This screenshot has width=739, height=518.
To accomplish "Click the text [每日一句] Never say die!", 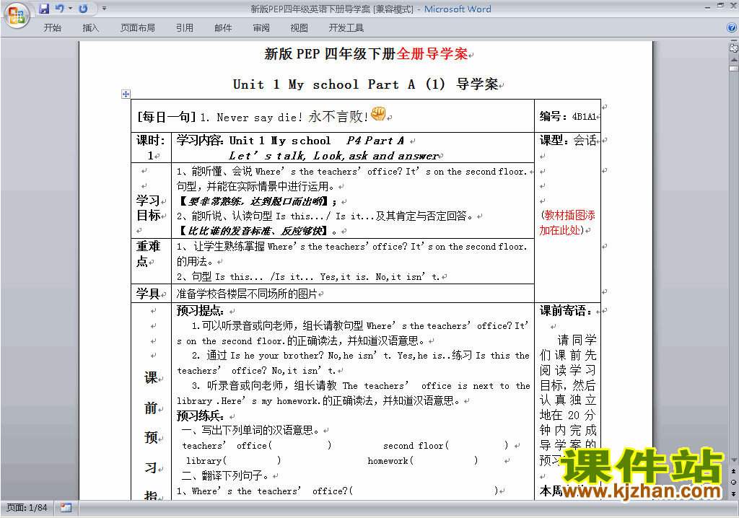I will 220,117.
